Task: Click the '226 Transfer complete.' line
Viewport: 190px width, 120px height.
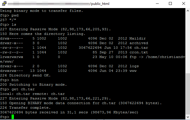Action: [x=25, y=108]
